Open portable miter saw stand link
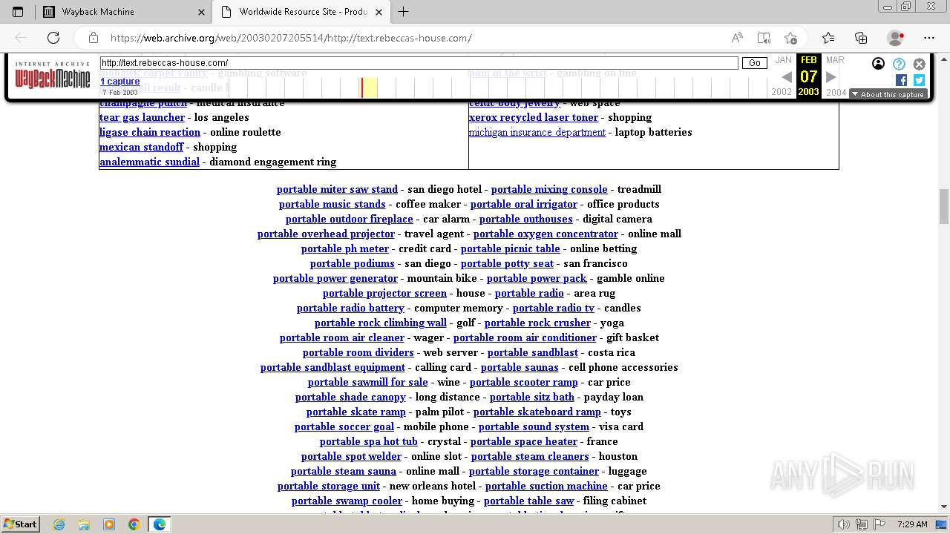The width and height of the screenshot is (950, 534). (x=338, y=189)
